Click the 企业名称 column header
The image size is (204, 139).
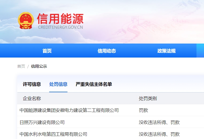32,98
